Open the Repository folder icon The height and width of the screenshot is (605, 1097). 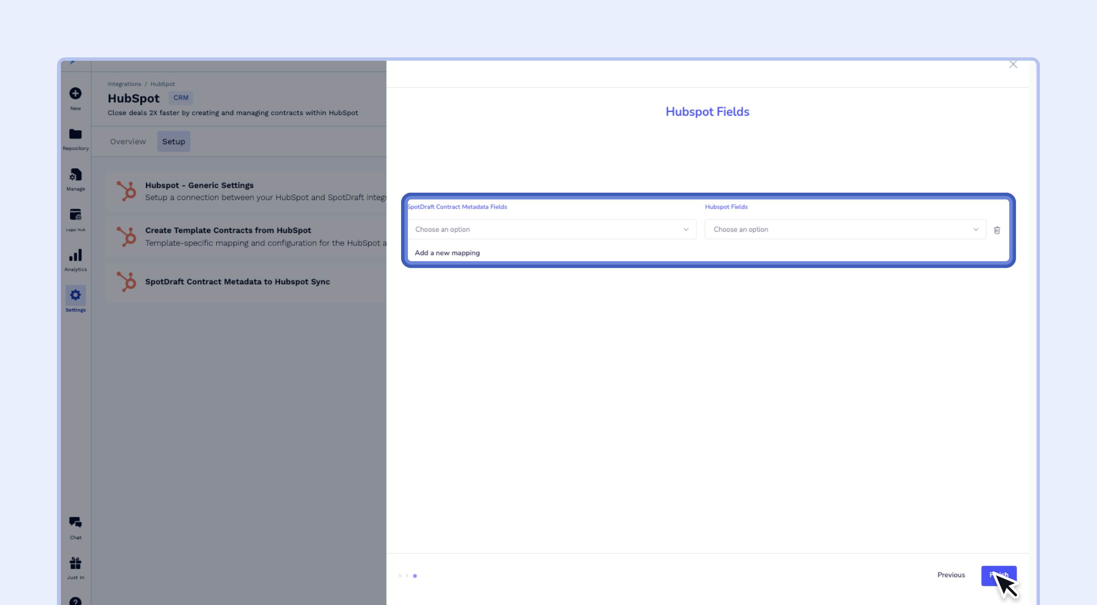[x=75, y=134]
